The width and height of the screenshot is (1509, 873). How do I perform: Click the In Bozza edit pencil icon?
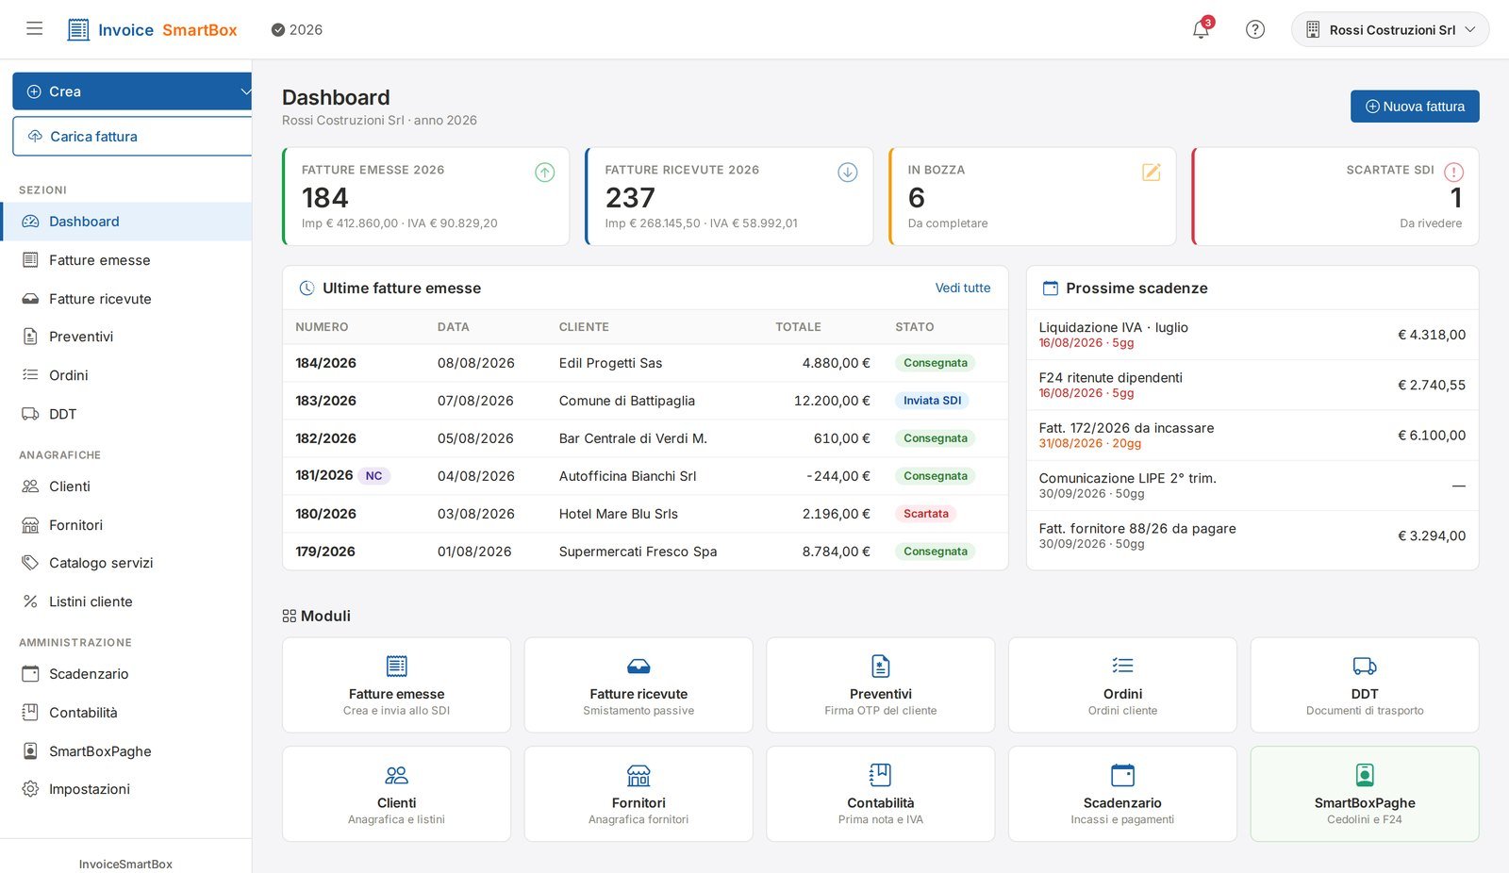coord(1152,172)
